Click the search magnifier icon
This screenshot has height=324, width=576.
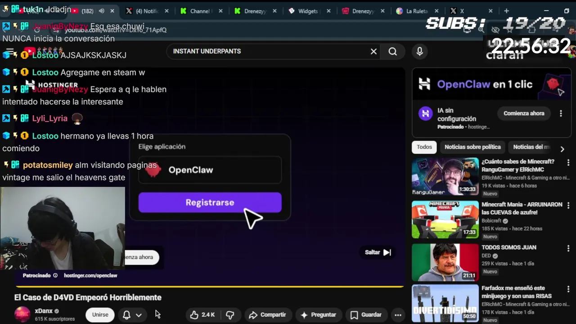(x=392, y=51)
